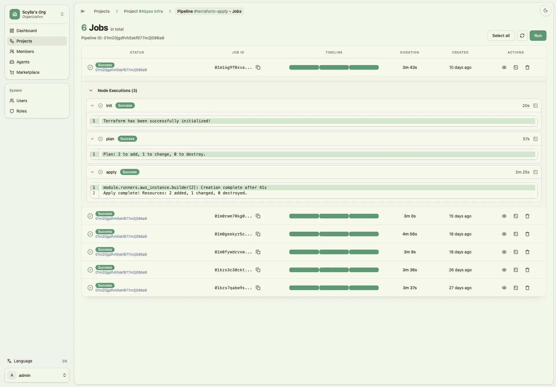Click the refresh jobs icon

coord(522,36)
